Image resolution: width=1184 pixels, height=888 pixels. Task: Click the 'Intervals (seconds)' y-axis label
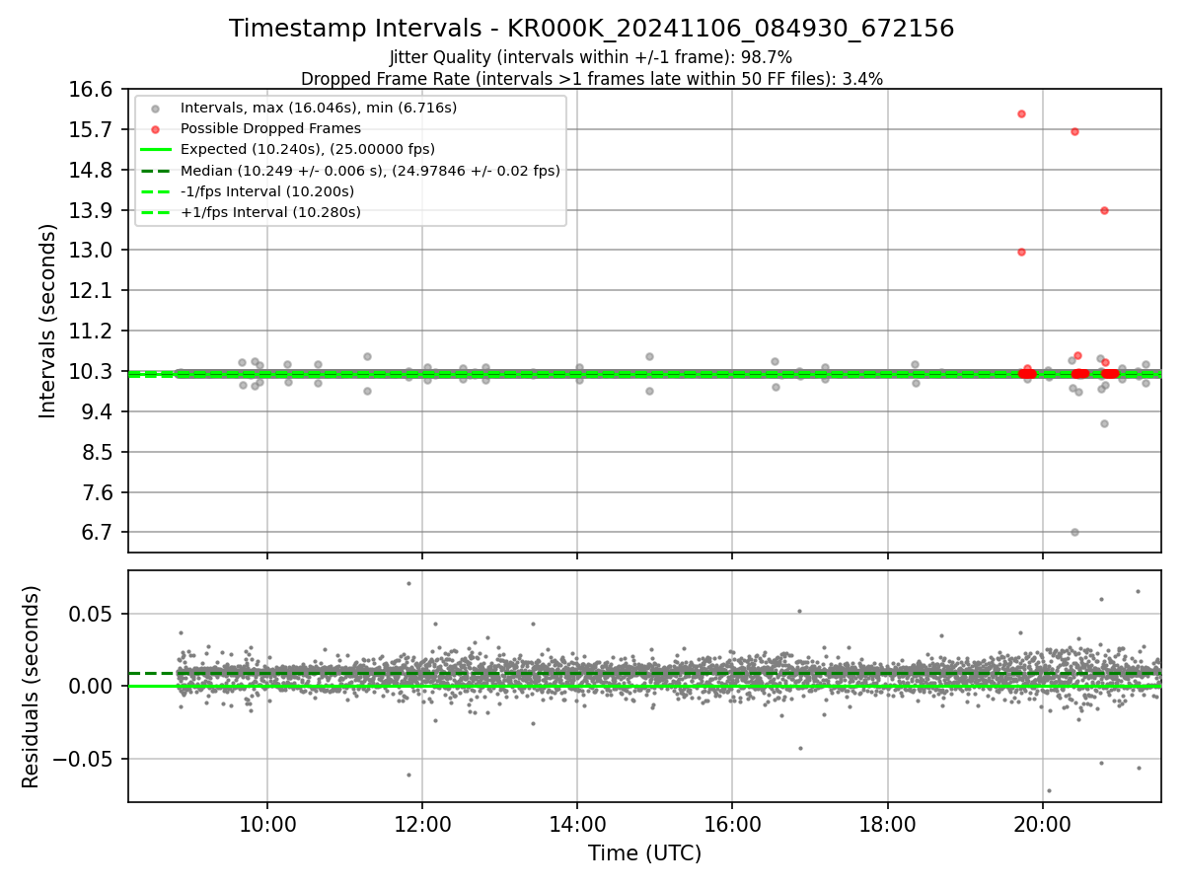pyautogui.click(x=48, y=321)
